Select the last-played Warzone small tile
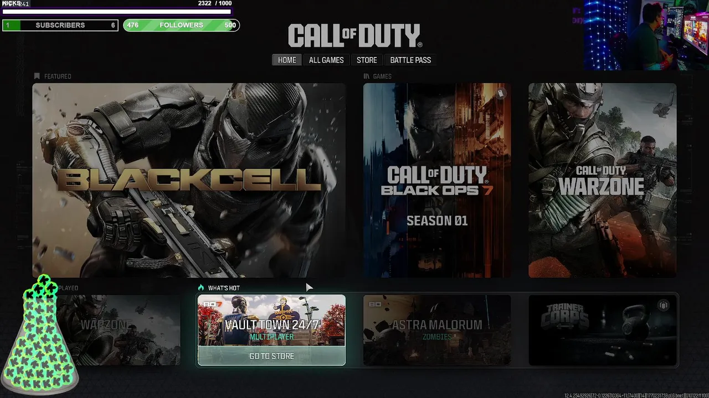709x398 pixels. (x=116, y=330)
